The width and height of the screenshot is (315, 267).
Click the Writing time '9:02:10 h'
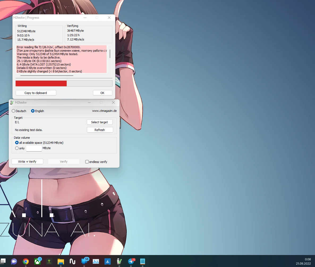point(23,35)
